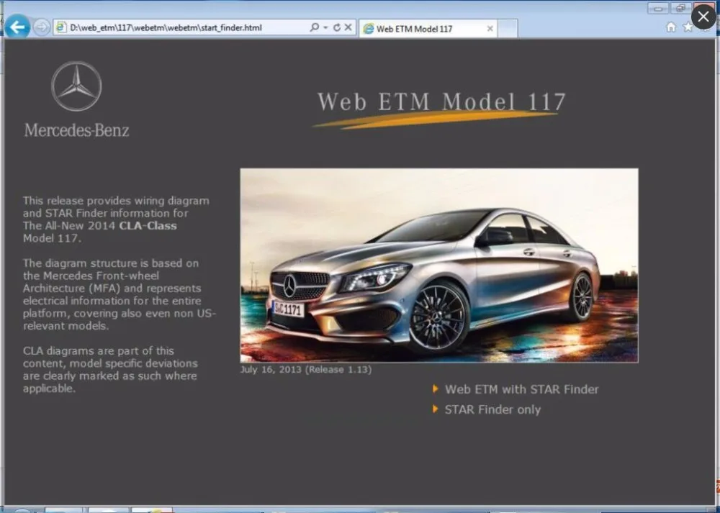
Task: Restore down the browser window
Action: [x=680, y=8]
